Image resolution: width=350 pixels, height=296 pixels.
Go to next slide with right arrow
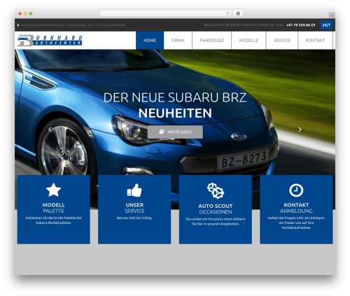pos(300,129)
